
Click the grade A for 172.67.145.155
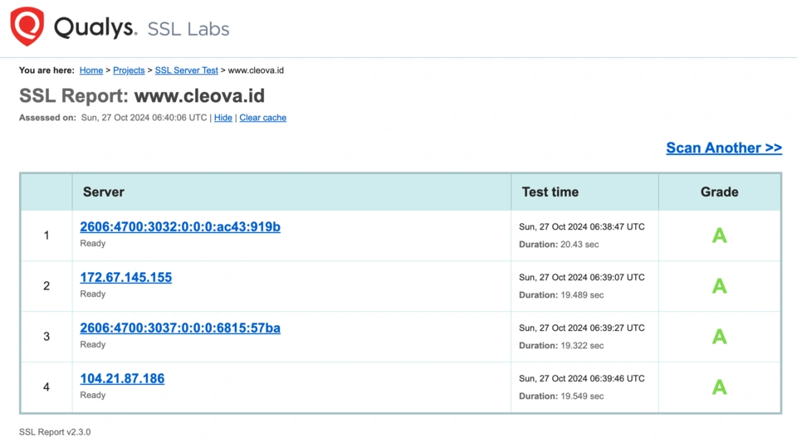pyautogui.click(x=719, y=286)
